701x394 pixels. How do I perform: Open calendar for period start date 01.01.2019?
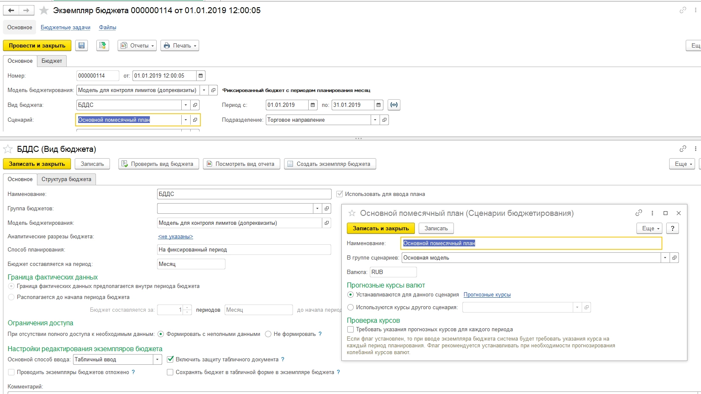coord(313,105)
